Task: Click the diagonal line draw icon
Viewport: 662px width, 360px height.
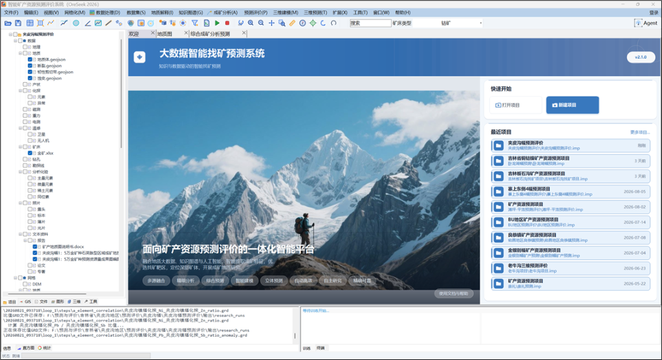Action: click(x=109, y=23)
